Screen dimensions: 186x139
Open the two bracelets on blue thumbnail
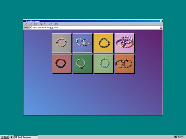click(x=83, y=43)
